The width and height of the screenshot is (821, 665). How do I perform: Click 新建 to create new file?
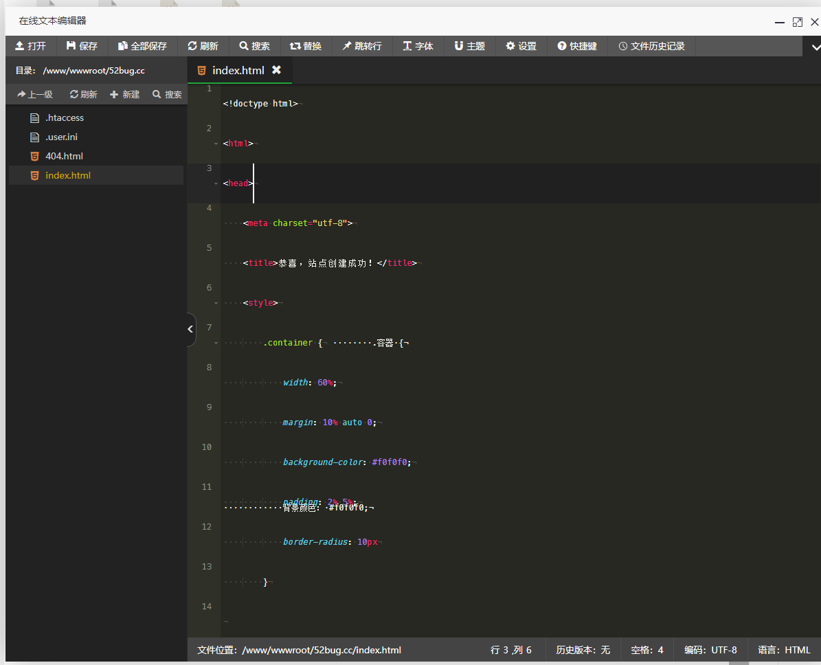tap(124, 94)
